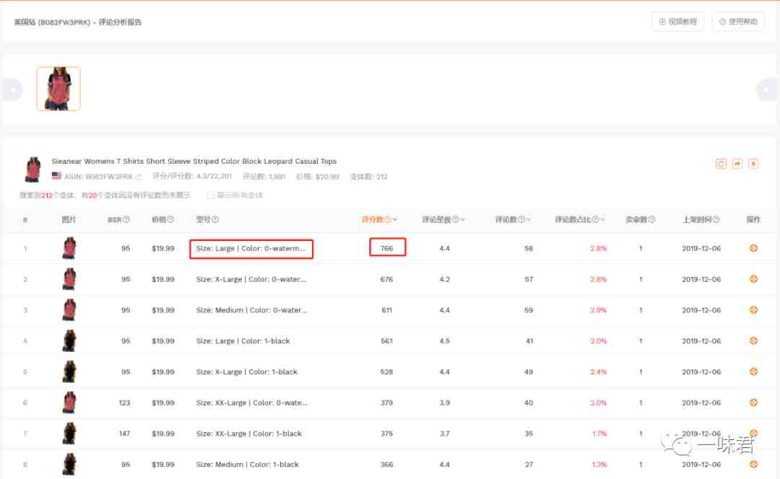The width and height of the screenshot is (780, 479).
Task: Click the BSR value 123
Action: pos(124,403)
